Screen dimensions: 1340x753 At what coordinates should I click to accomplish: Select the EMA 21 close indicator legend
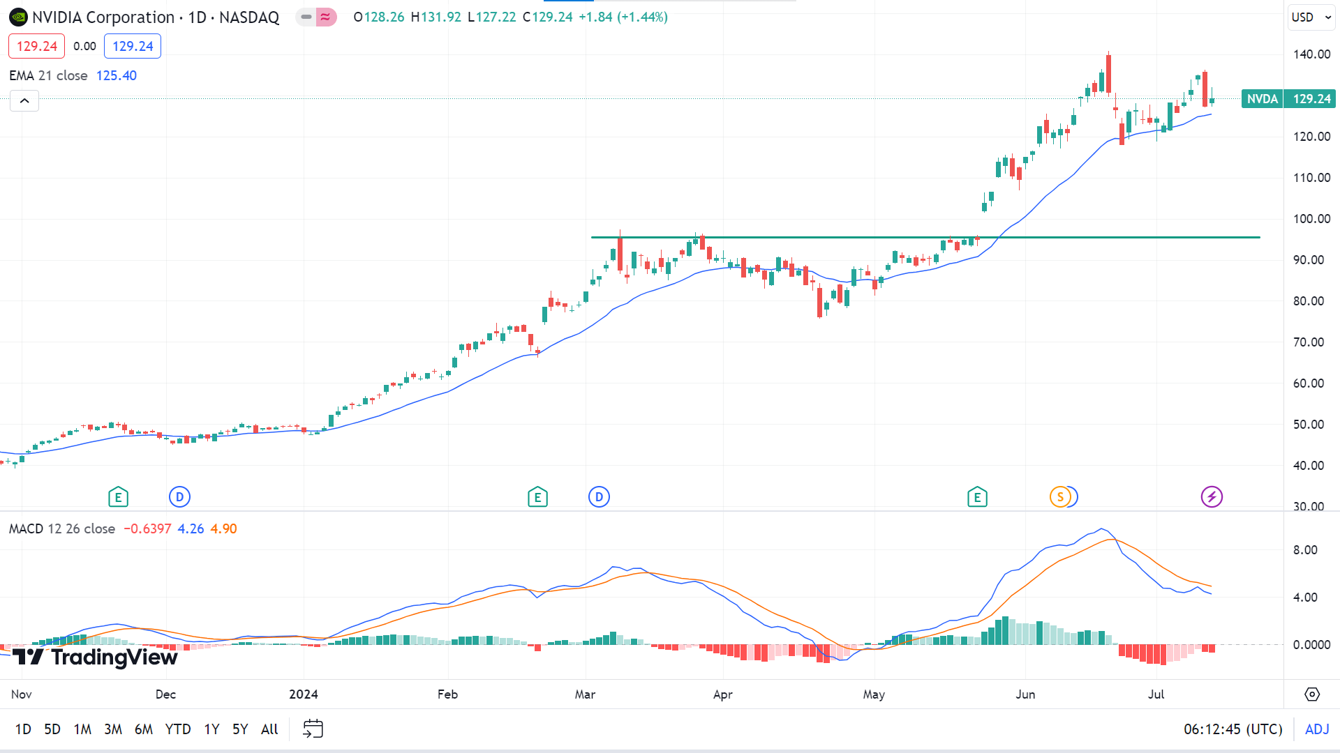48,75
